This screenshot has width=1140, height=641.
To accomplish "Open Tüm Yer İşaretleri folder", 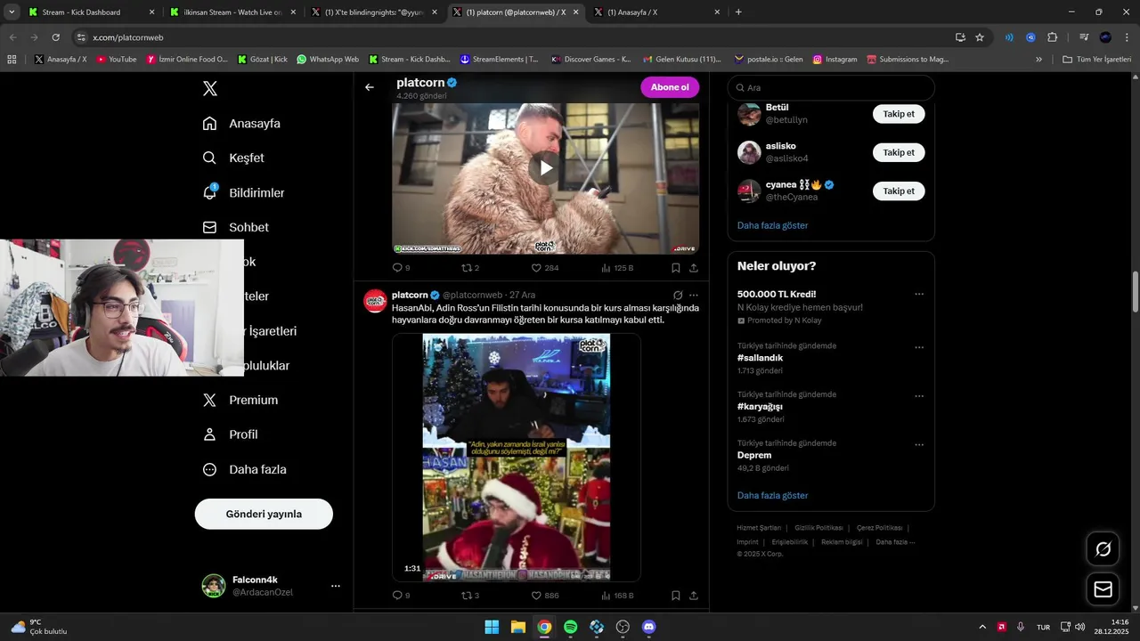I will coord(1096,60).
